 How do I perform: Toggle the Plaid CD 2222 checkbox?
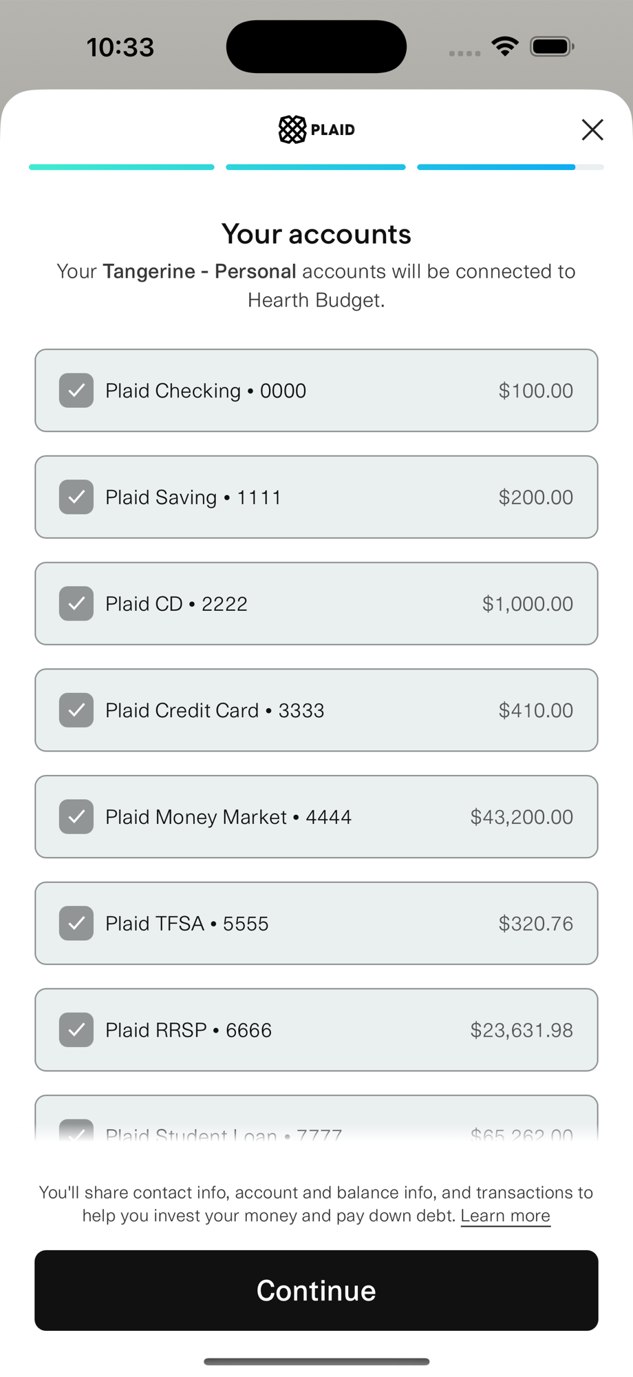tap(76, 603)
